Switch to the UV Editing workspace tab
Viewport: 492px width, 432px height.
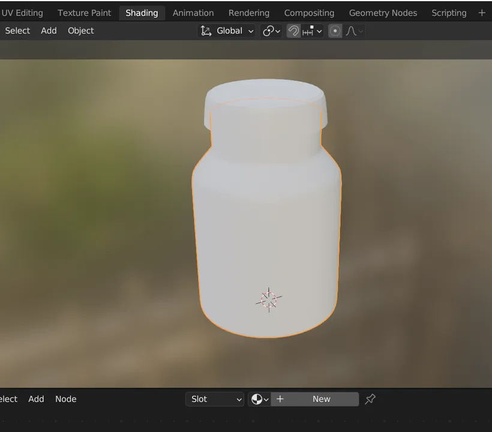pos(22,13)
